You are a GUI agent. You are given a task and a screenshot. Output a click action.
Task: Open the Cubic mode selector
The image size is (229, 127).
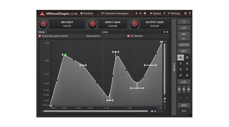(105, 32)
